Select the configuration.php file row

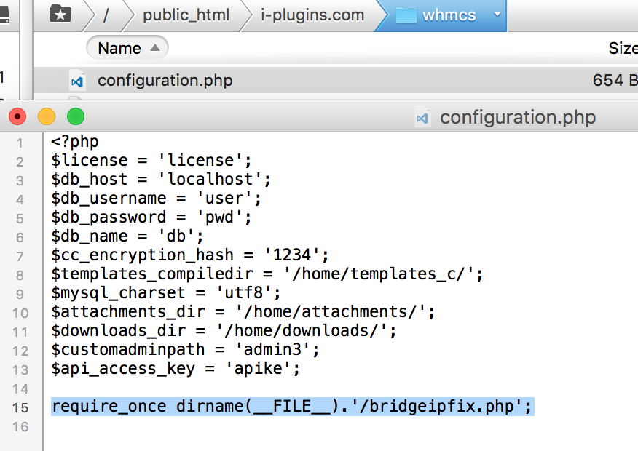336,80
